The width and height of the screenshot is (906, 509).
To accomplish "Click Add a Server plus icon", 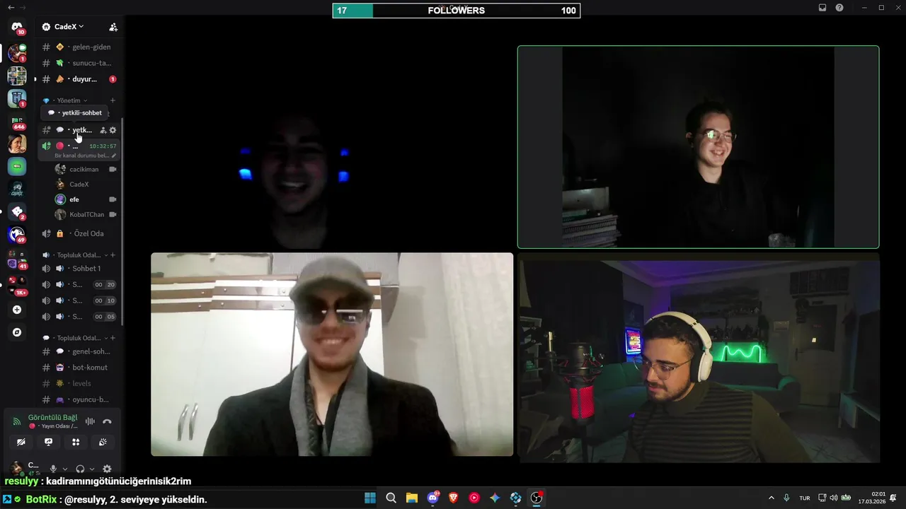I will 17,310.
